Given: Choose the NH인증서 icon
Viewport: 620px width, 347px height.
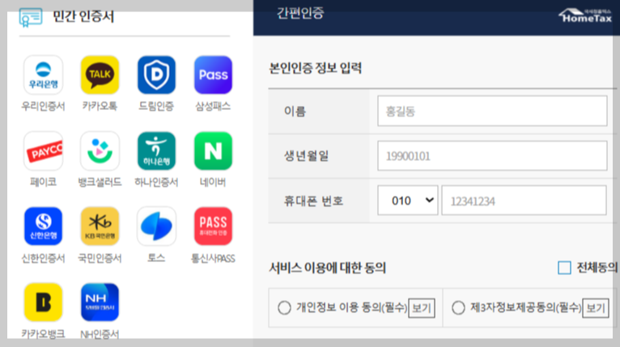Looking at the screenshot, I should point(100,303).
